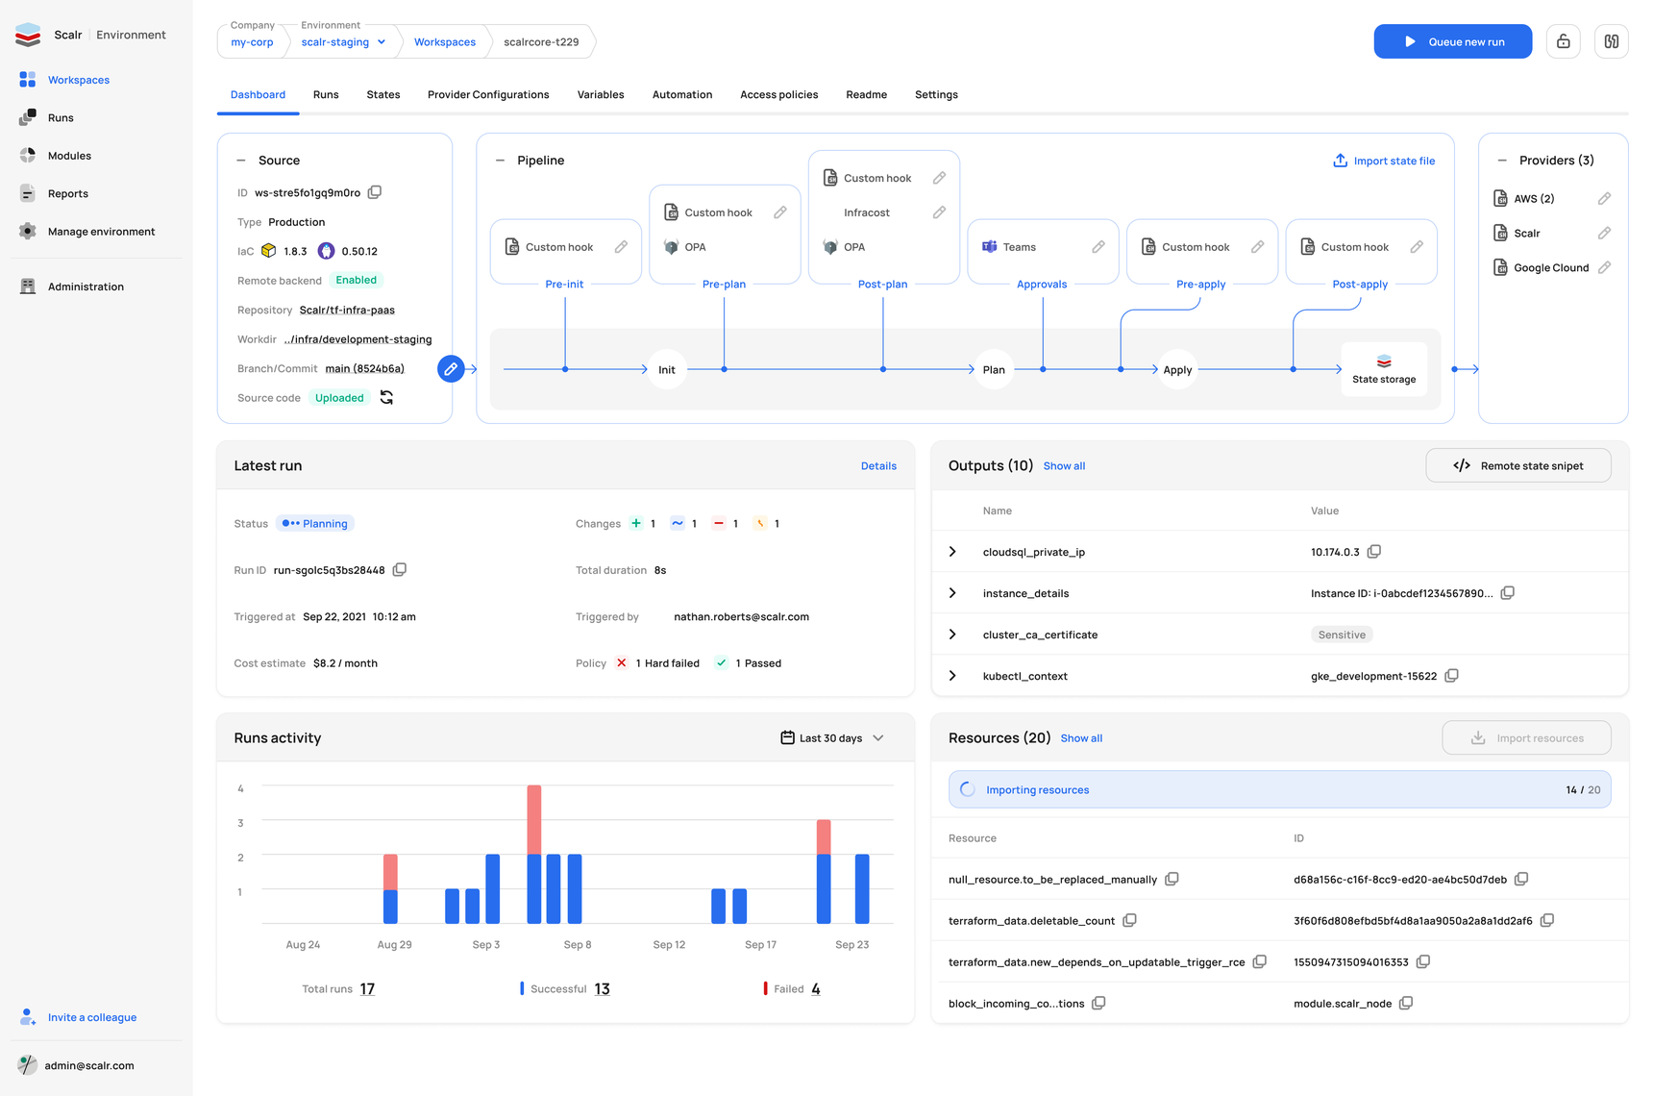Screen dimensions: 1653x1096
Task: Click the Import resources button
Action: 1527,738
